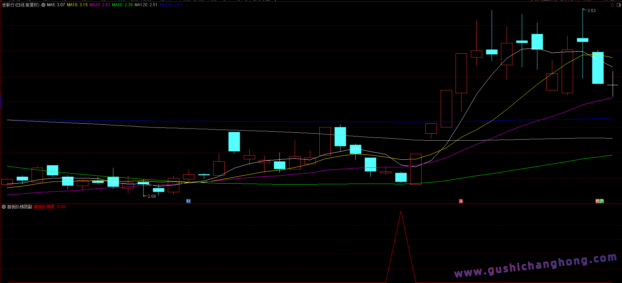Click the 2.06 low price annotation

152,196
